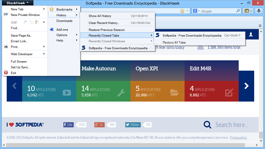Screen dimensions: 265x149
Task: Expand the Print submenu arrow
Action: 44,47
